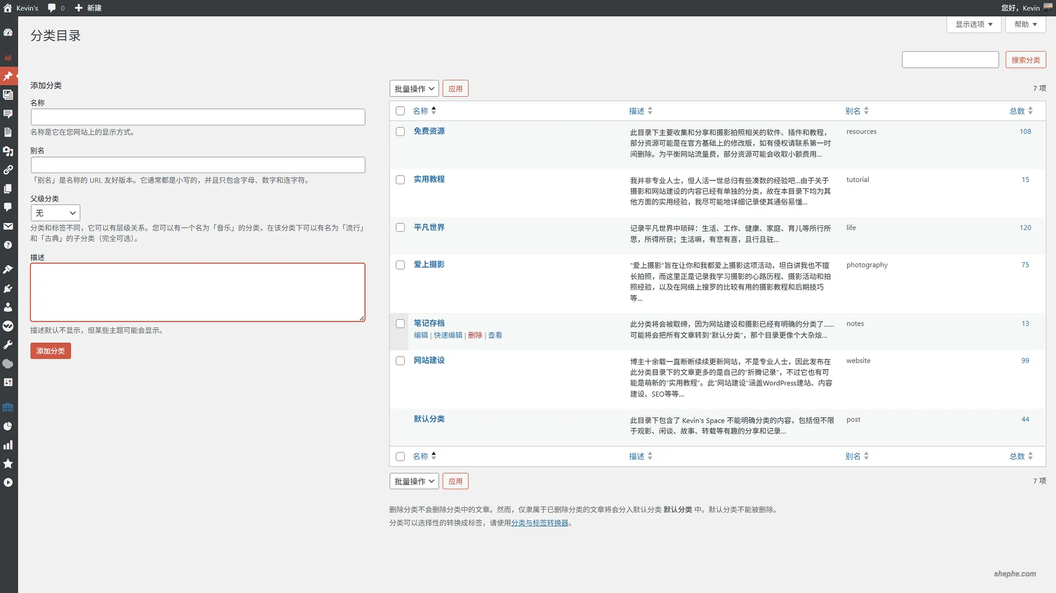Open the 分类与标签转换器 link
The width and height of the screenshot is (1056, 593).
coord(541,523)
